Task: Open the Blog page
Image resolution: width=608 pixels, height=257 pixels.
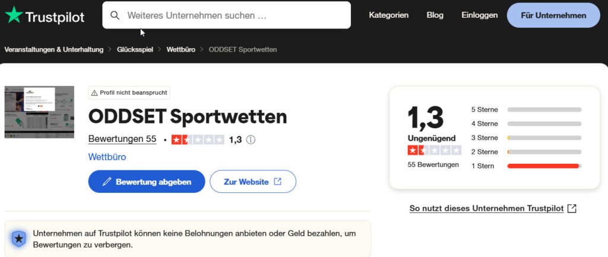Action: pyautogui.click(x=435, y=15)
